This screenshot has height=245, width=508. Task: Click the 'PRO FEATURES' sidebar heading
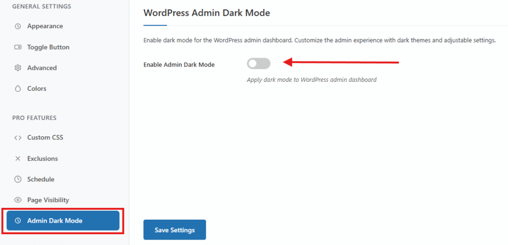pos(34,118)
